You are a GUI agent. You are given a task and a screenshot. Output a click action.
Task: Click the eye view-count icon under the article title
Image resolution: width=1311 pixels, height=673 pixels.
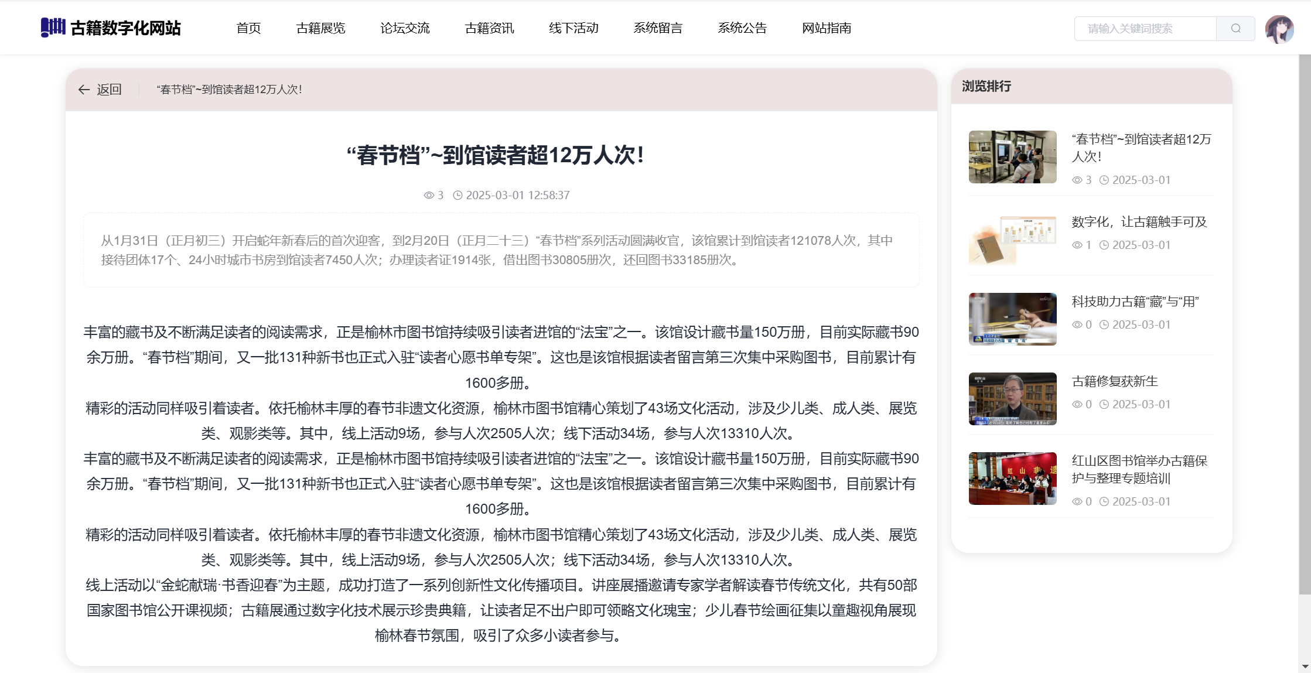click(x=429, y=196)
